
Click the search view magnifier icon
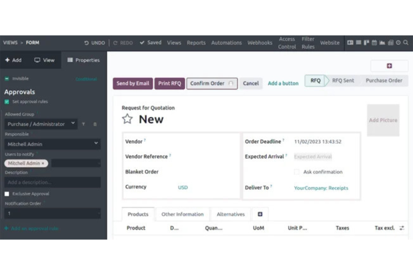click(406, 43)
